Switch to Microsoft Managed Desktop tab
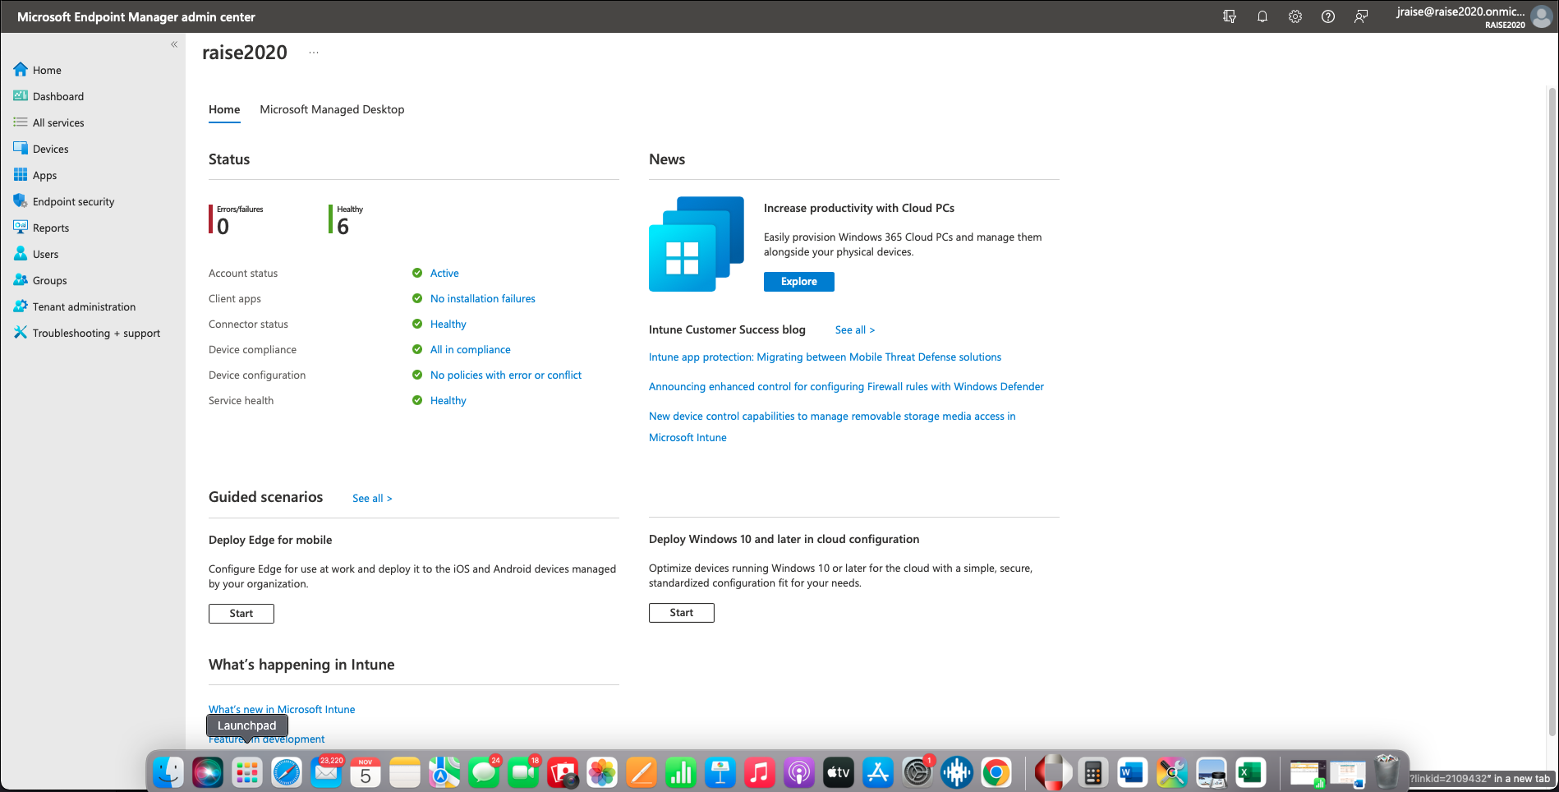The image size is (1559, 792). coord(332,109)
